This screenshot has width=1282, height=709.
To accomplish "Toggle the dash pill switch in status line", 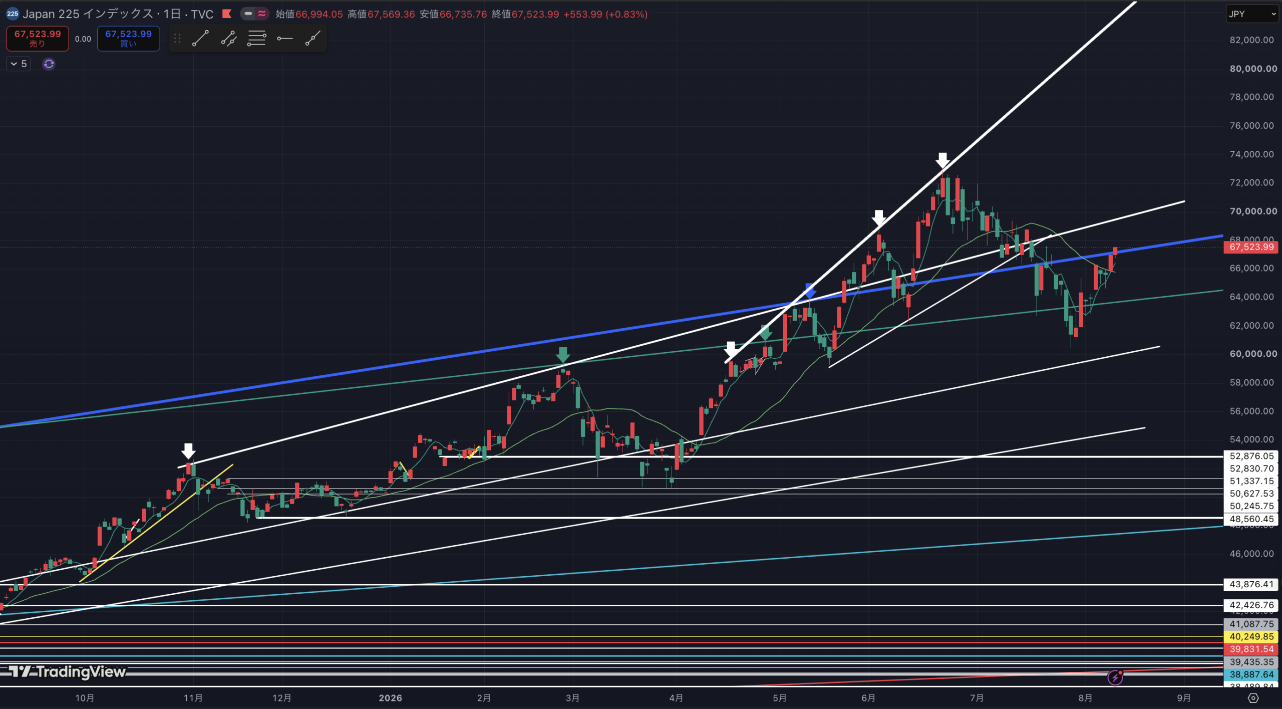I will (248, 14).
